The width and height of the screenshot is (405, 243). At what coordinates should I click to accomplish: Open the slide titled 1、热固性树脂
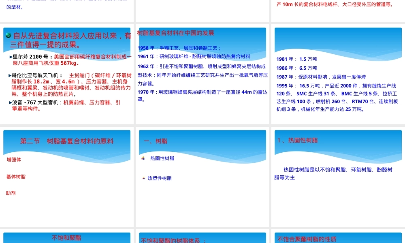point(338,177)
